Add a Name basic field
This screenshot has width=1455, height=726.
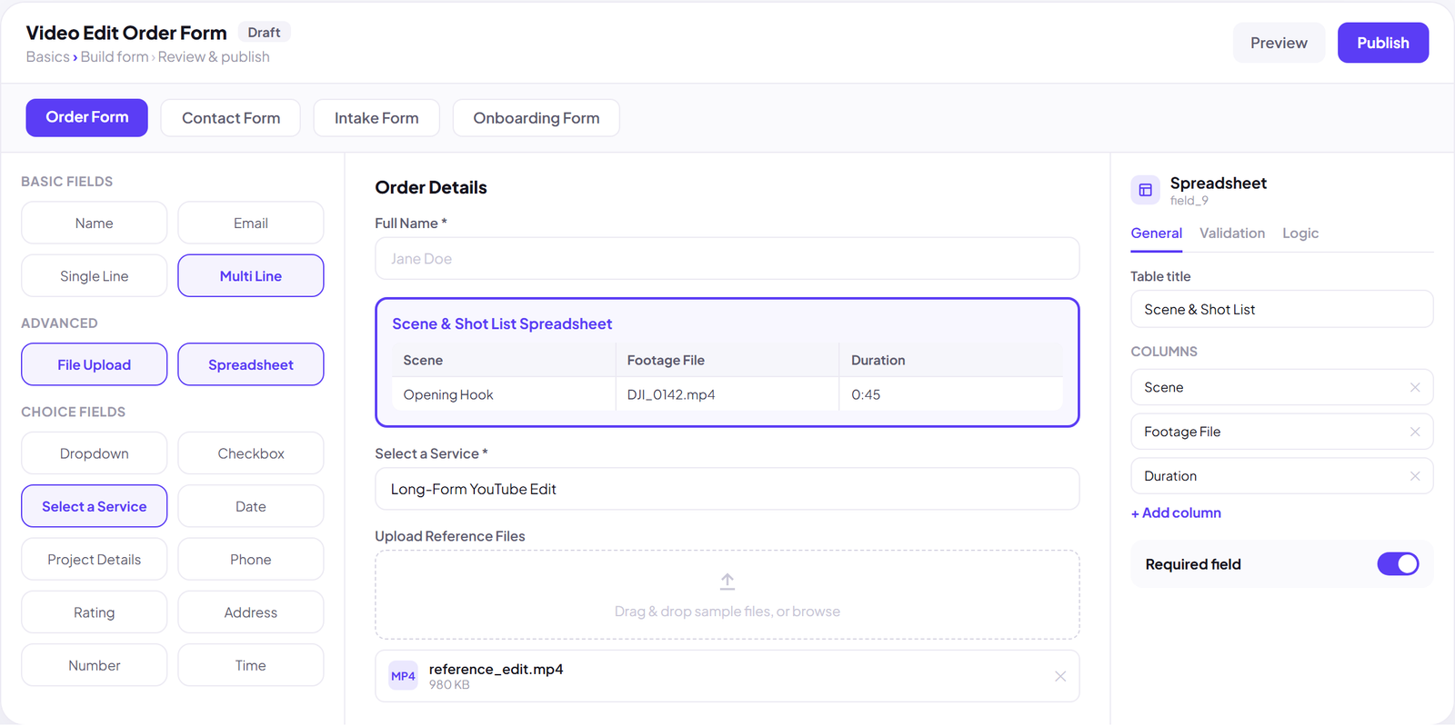(95, 223)
